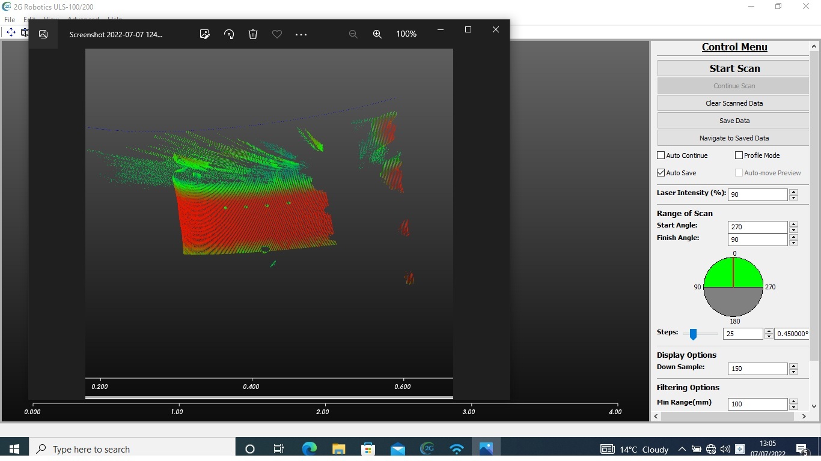Open Microsoft Edge from the taskbar
The image size is (821, 461).
pyautogui.click(x=309, y=448)
